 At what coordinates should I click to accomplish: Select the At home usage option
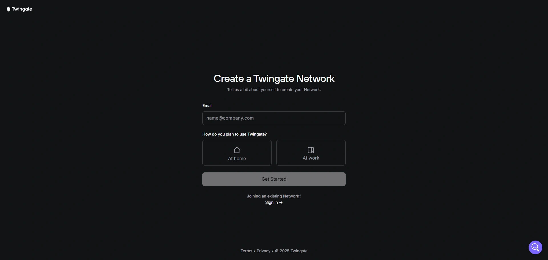tap(237, 153)
